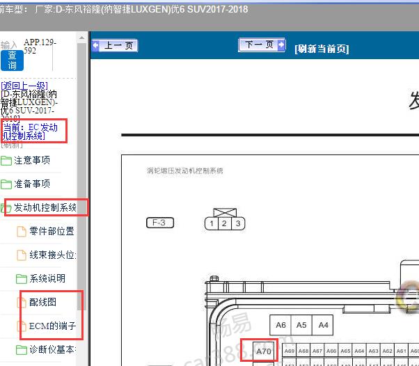Image resolution: width=419 pixels, height=366 pixels.
Task: Click the right arrow icon on 下一页
Action: [281, 45]
